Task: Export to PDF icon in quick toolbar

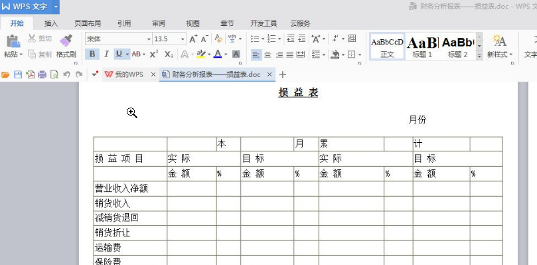Action: (30, 74)
